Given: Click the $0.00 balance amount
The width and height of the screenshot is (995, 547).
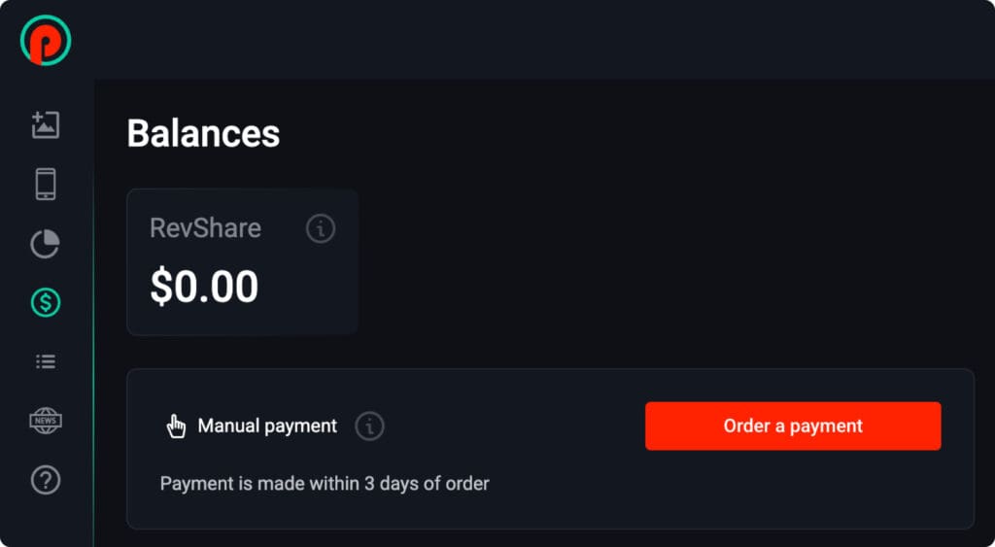Looking at the screenshot, I should click(x=204, y=287).
